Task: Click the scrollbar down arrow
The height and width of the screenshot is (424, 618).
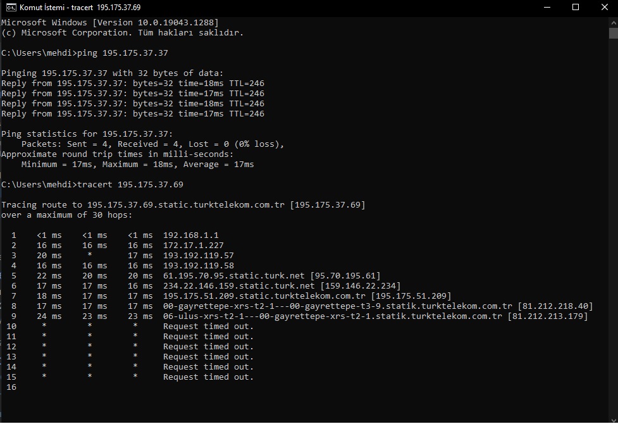Action: [613, 419]
